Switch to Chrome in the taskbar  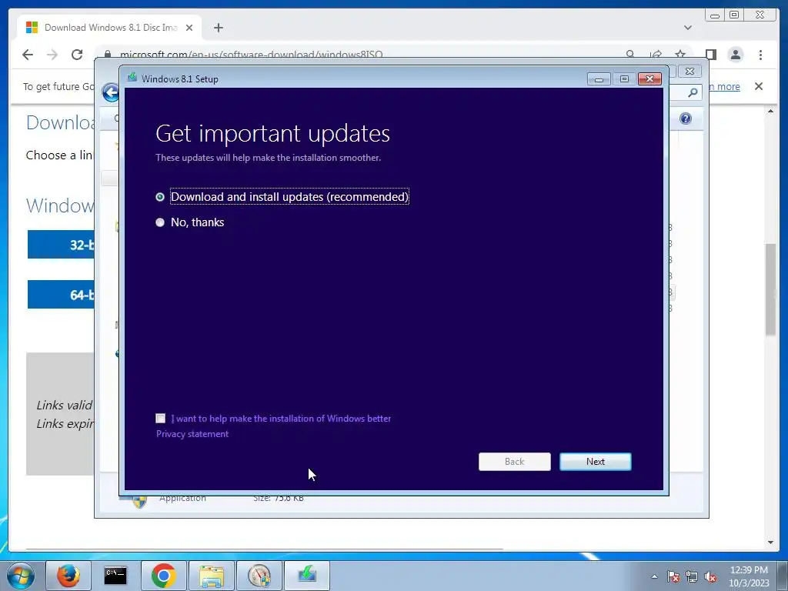coord(163,576)
